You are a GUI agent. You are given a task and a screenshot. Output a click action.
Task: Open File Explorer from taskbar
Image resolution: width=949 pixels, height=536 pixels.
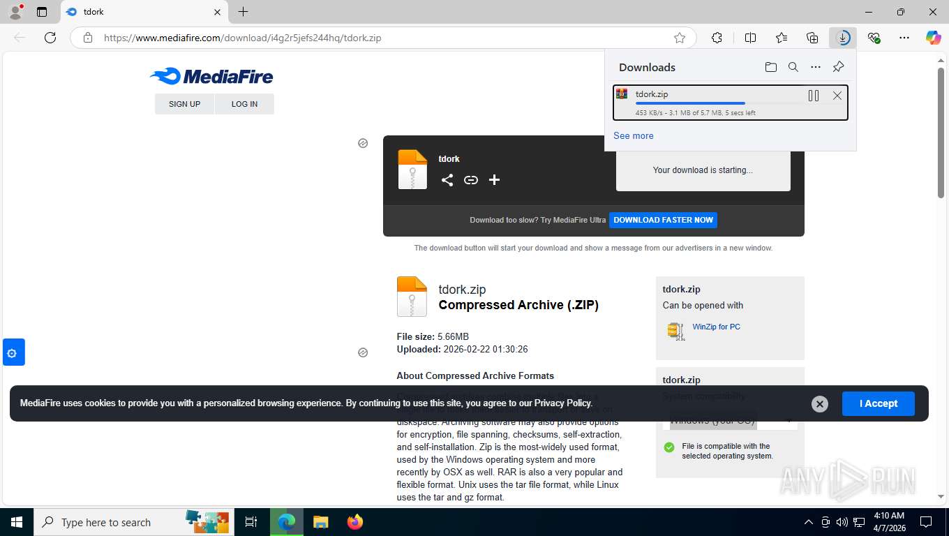tap(320, 522)
